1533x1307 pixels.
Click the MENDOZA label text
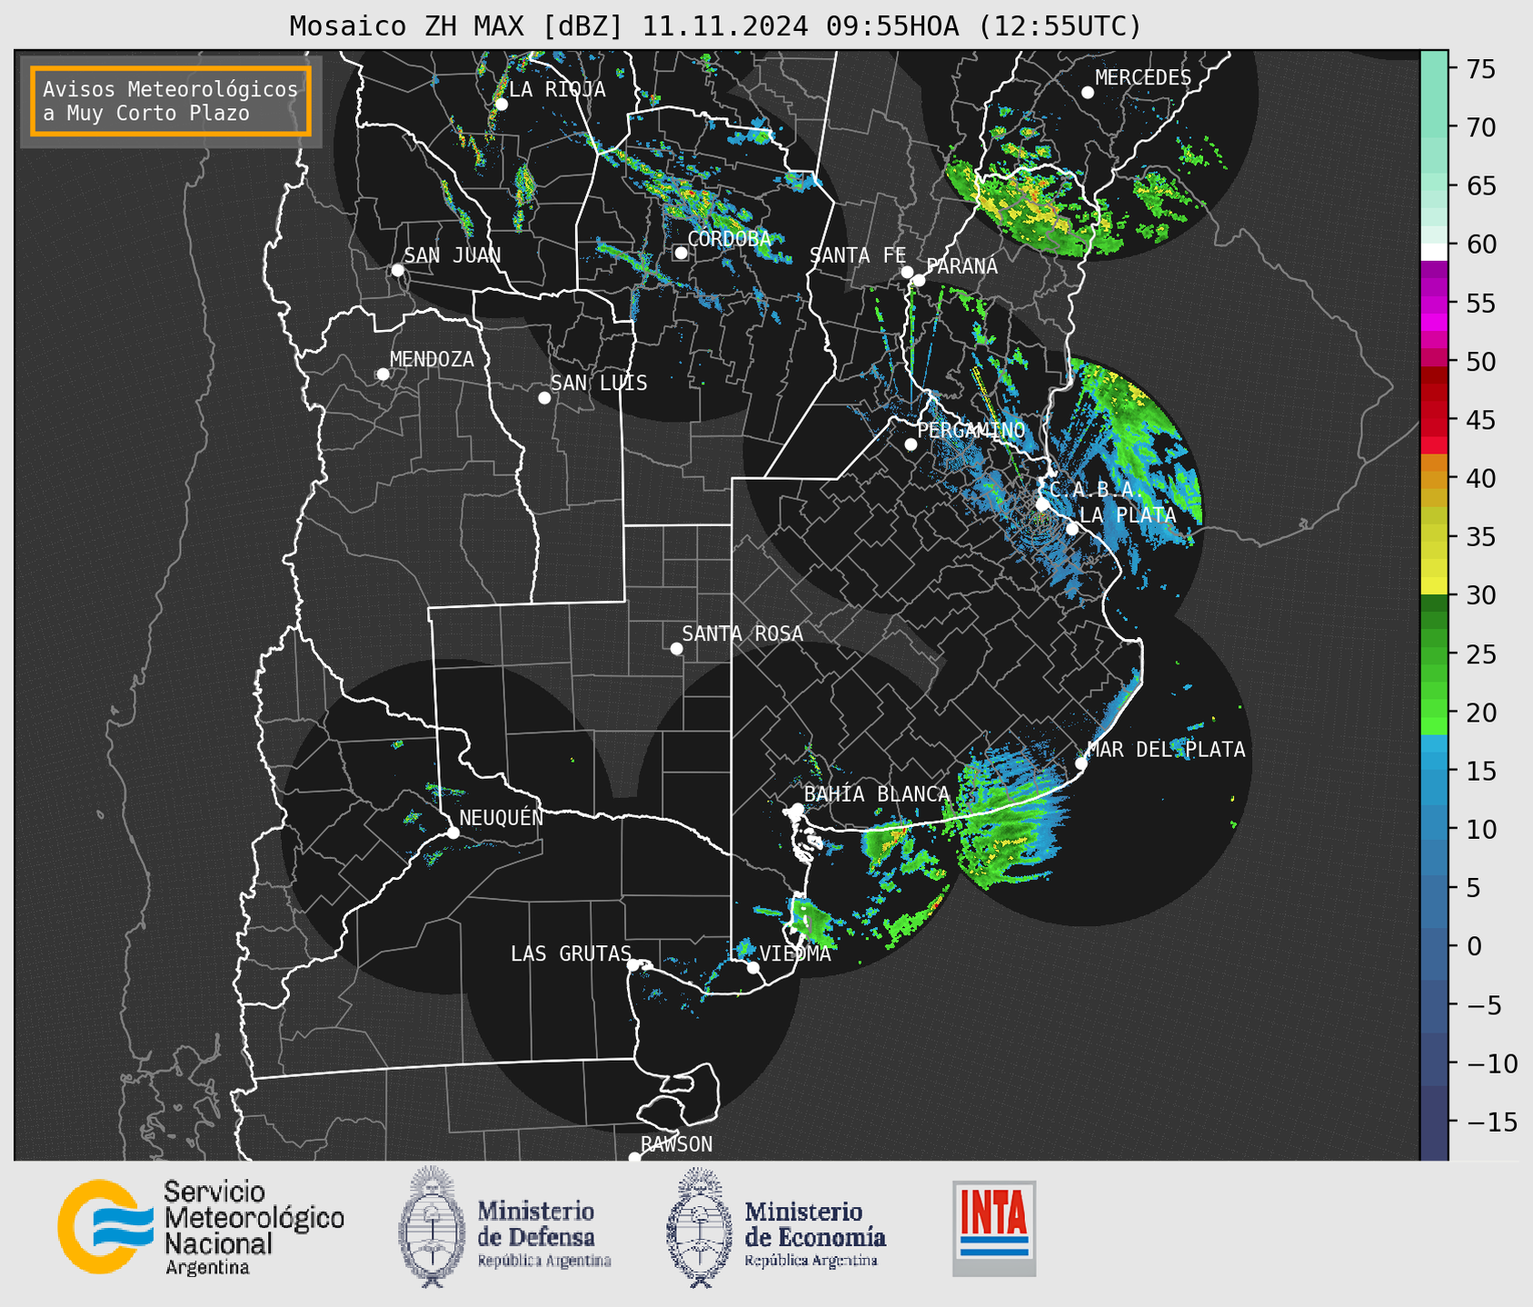tap(433, 359)
